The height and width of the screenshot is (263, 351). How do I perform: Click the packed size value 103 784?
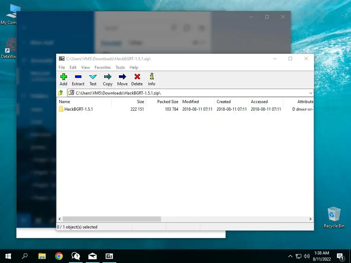coord(171,109)
